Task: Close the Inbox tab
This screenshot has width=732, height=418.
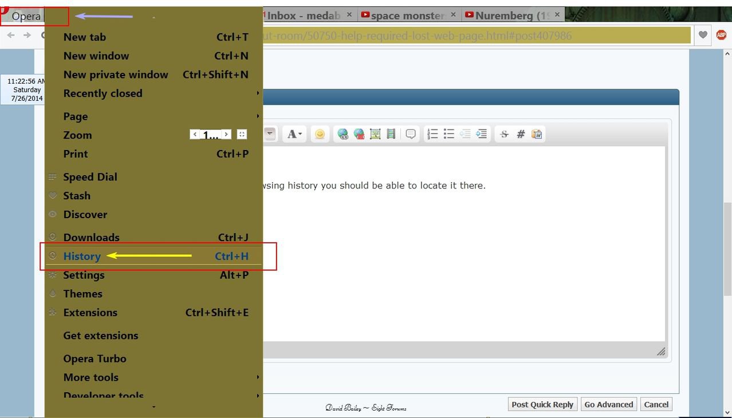Action: pyautogui.click(x=349, y=15)
